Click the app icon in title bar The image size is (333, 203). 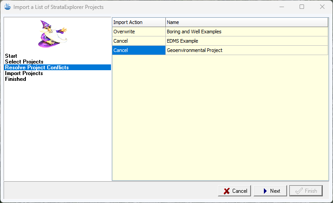(x=7, y=7)
